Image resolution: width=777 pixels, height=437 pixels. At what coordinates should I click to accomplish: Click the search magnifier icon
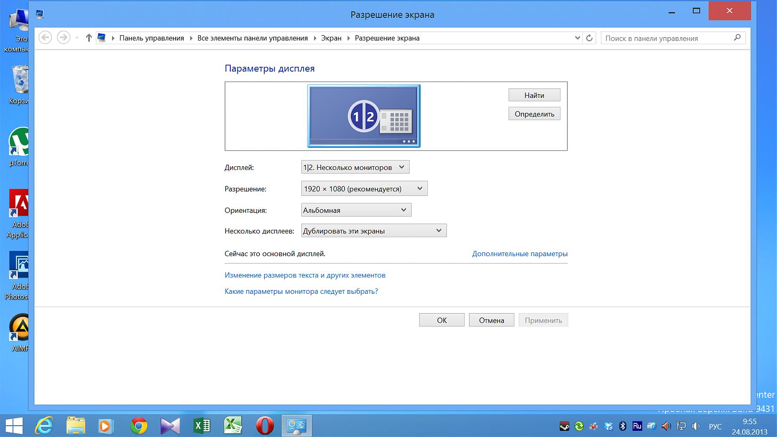(x=737, y=38)
